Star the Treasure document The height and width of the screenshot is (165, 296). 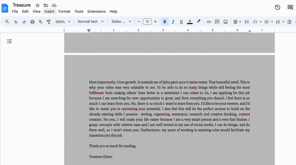pos(38,5)
